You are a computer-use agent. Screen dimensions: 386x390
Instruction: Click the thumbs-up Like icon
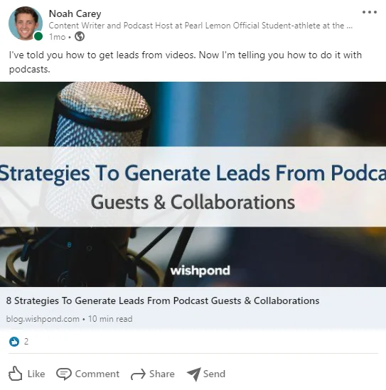15,374
